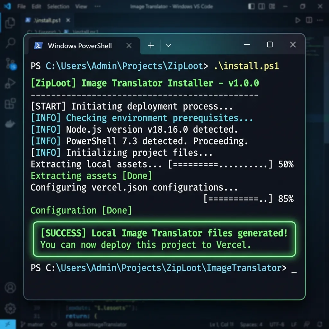The image size is (329, 329).
Task: Click the Ln 1, Col 11 cursor position indicator
Action: [x=222, y=325]
